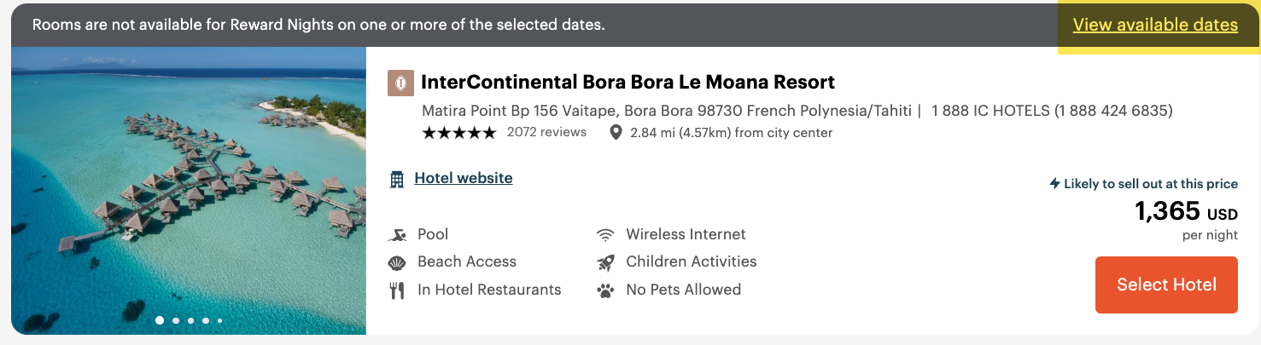Click the overwater bungalows hotel photo
This screenshot has width=1261, height=345.
[x=189, y=187]
